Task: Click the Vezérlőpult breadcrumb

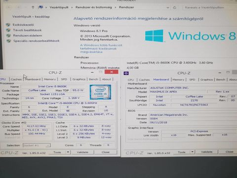Action: [x=59, y=7]
